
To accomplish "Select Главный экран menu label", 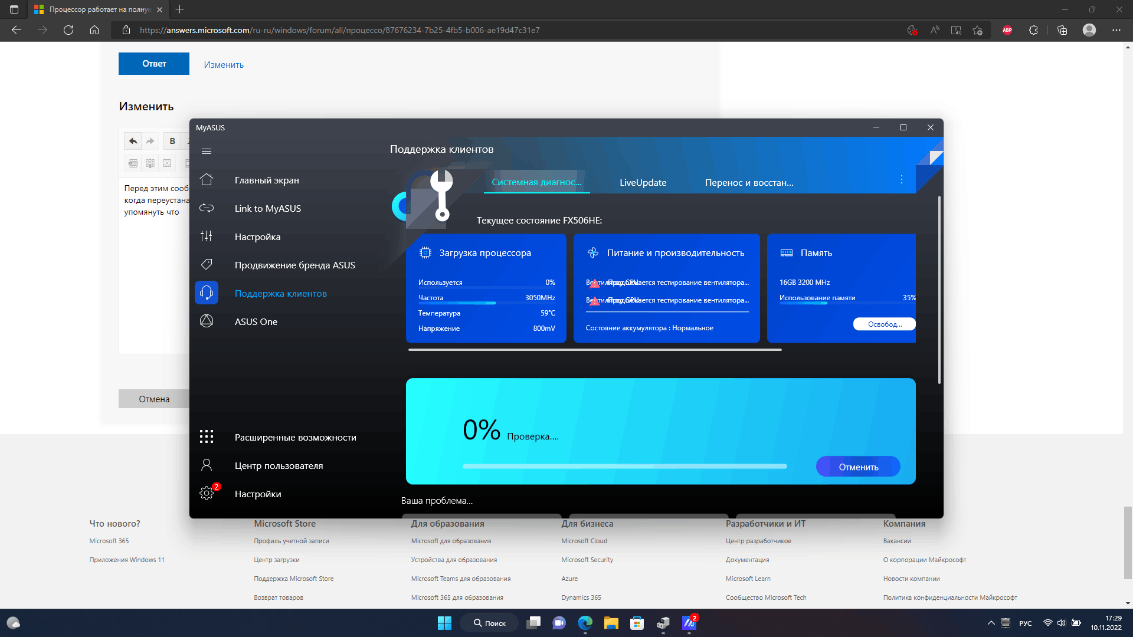I will pos(267,180).
